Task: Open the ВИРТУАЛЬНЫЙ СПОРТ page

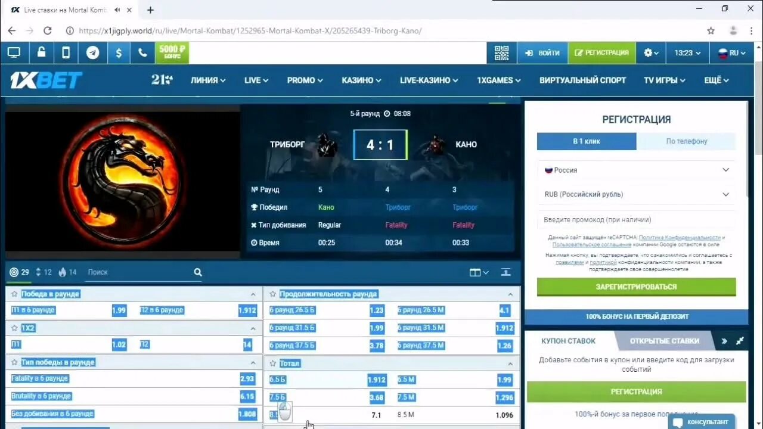Action: (x=583, y=80)
